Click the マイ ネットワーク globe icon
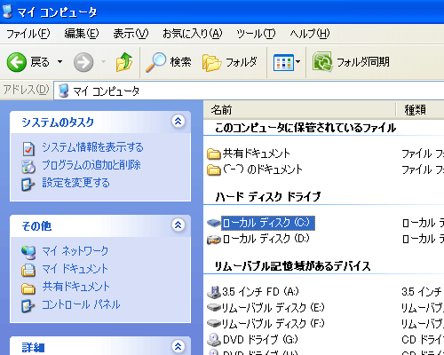 point(28,252)
